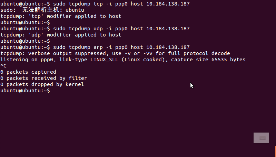Click '0 packets received by filter' line
This screenshot has width=276, height=157.
pos(44,78)
